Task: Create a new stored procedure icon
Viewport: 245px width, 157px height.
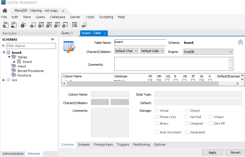Action: click(x=57, y=25)
